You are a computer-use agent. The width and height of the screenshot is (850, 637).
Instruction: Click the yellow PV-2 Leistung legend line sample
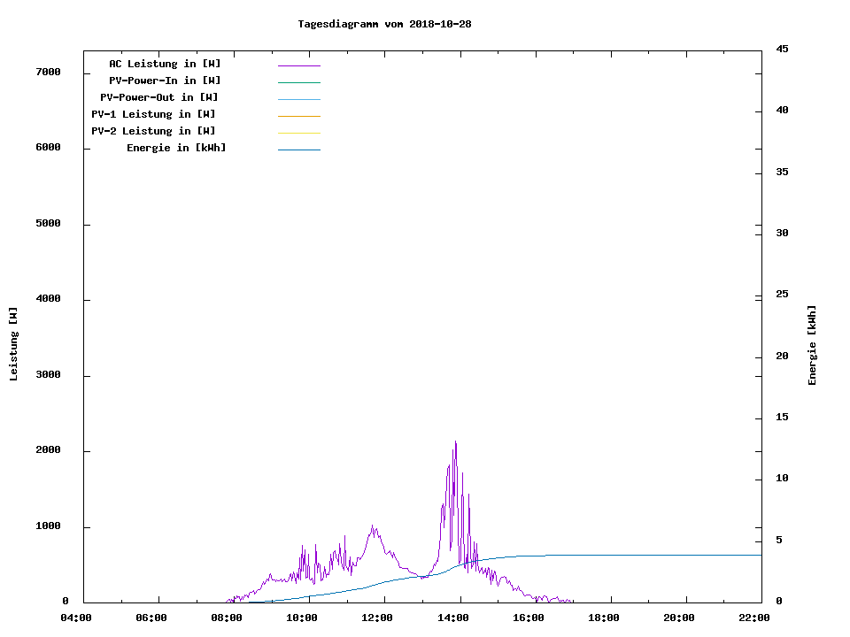tap(298, 133)
